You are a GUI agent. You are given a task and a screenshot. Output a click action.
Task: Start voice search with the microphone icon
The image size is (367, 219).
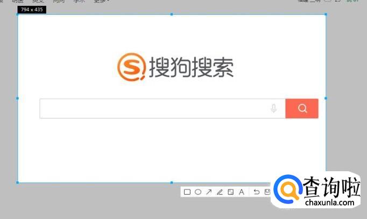(273, 108)
